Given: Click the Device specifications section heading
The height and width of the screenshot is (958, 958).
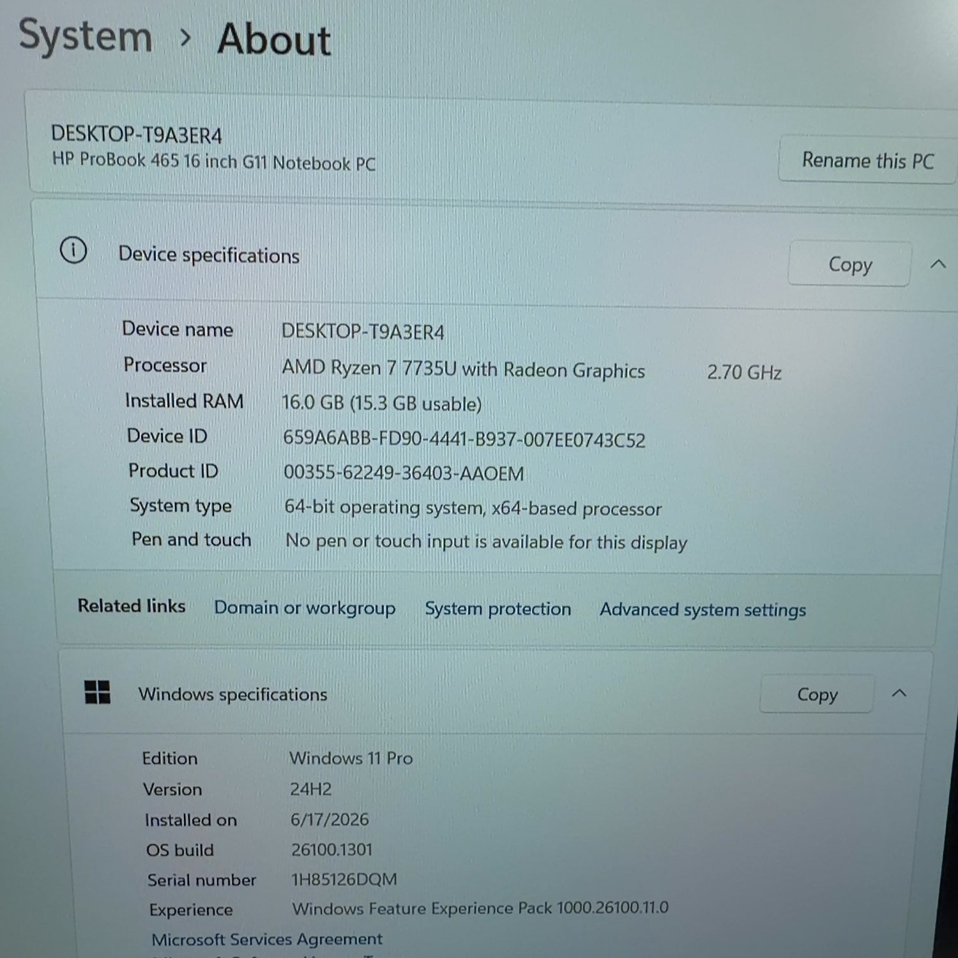Looking at the screenshot, I should point(209,255).
